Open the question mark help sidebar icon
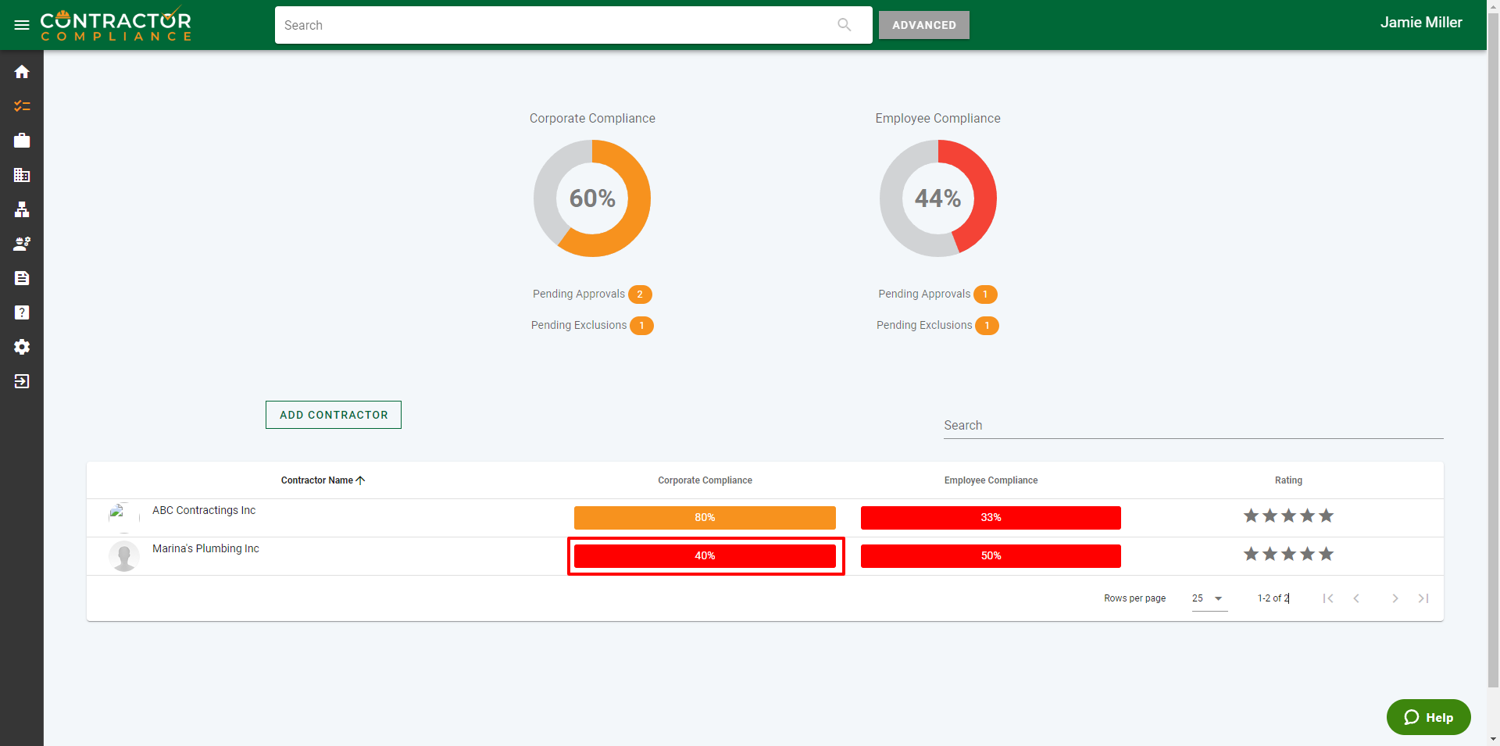 tap(22, 312)
